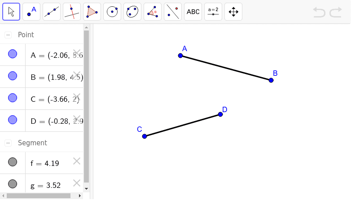Delete point D row
The width and height of the screenshot is (351, 200).
click(77, 119)
